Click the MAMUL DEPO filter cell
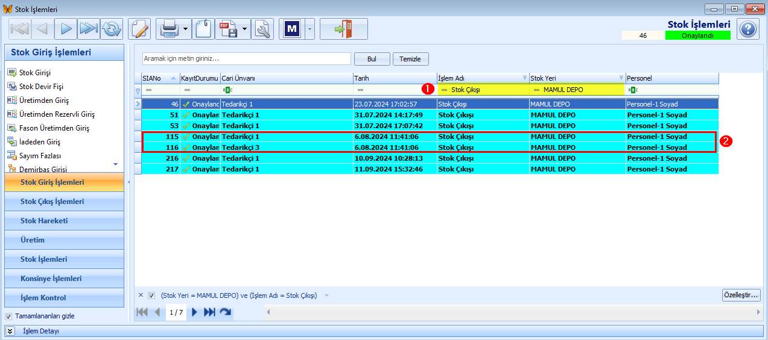This screenshot has height=340, width=768. (577, 90)
